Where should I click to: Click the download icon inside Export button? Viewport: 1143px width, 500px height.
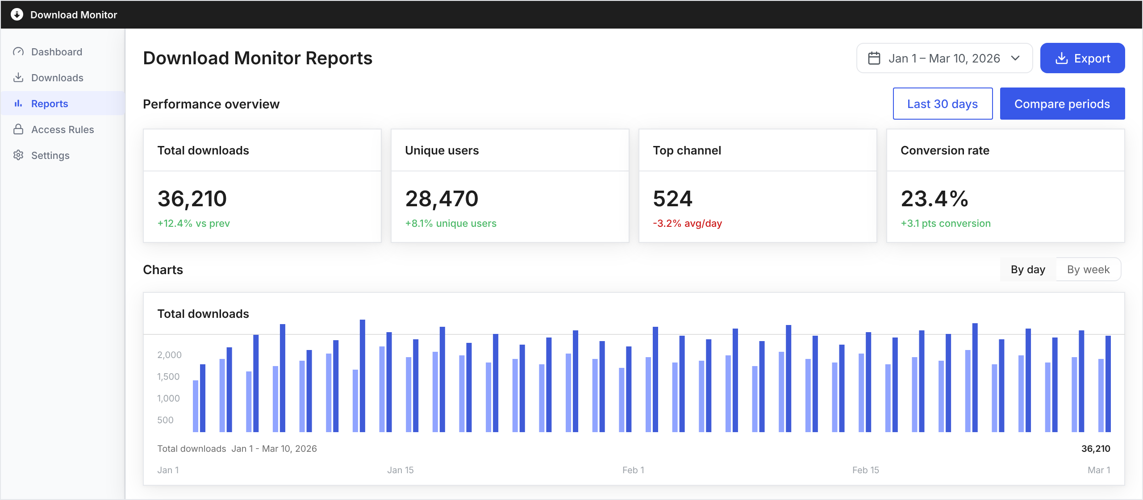coord(1062,58)
